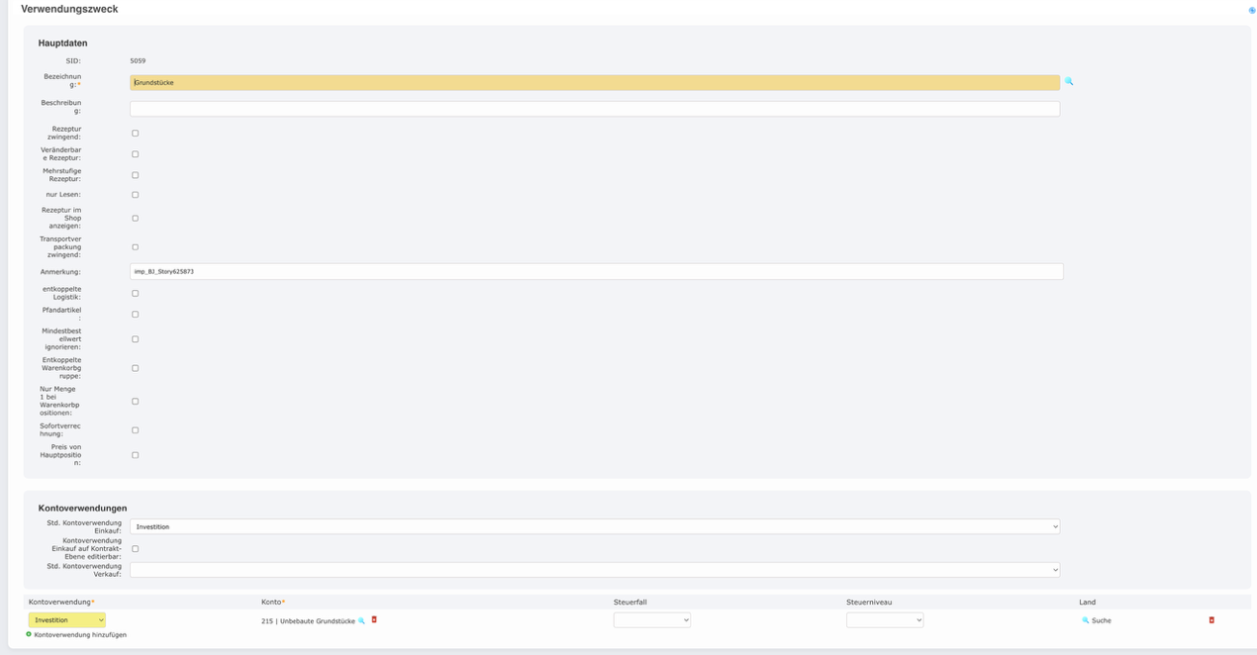The height and width of the screenshot is (655, 1257).
Task: Click the red delete icon at row end
Action: pyautogui.click(x=1209, y=620)
